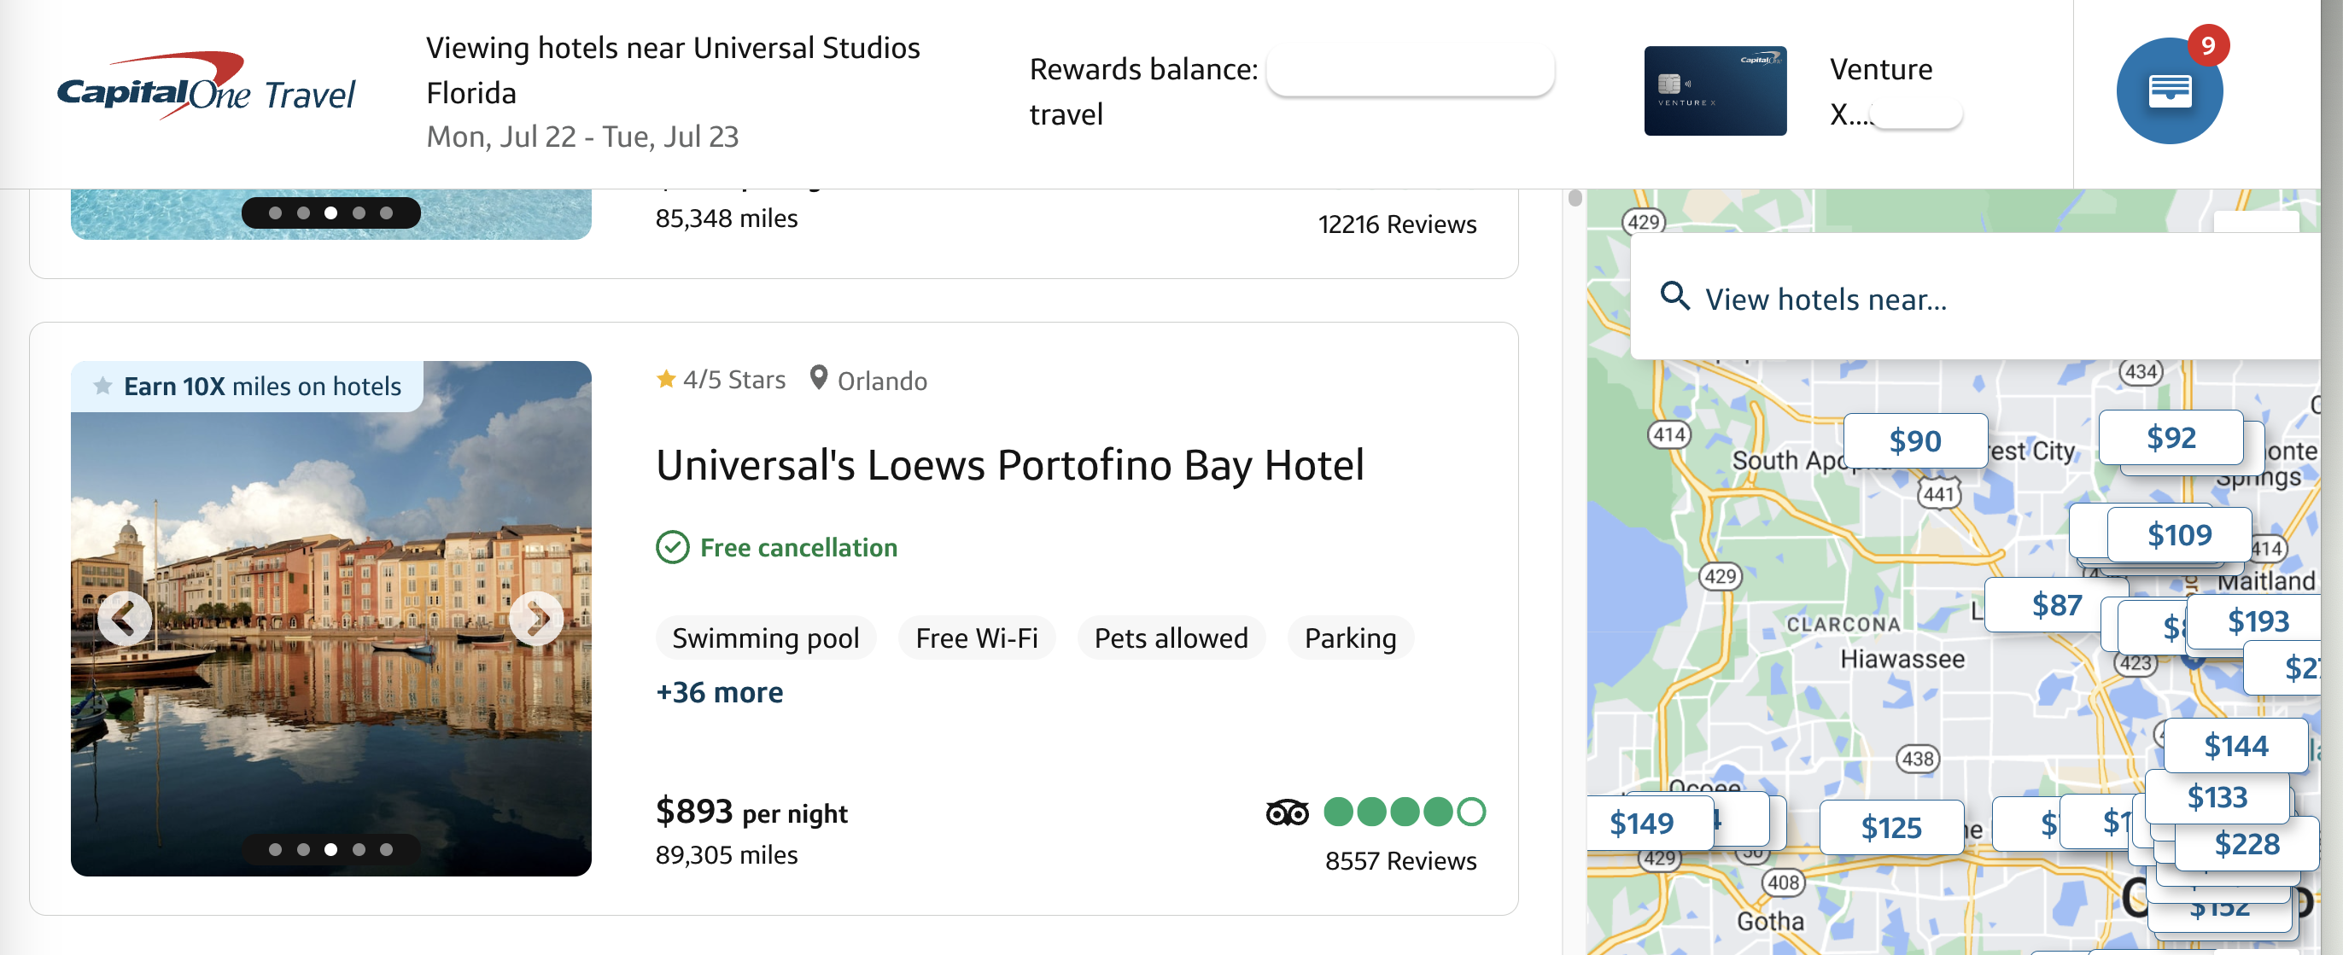This screenshot has width=2343, height=955.
Task: Click the Tripadvisor rating circles for Portofino
Action: (1405, 812)
